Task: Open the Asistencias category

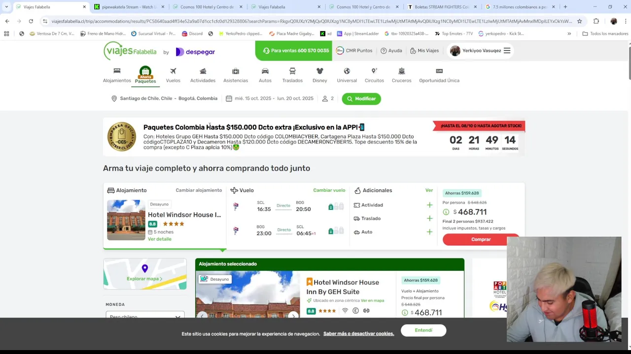Action: click(x=236, y=75)
